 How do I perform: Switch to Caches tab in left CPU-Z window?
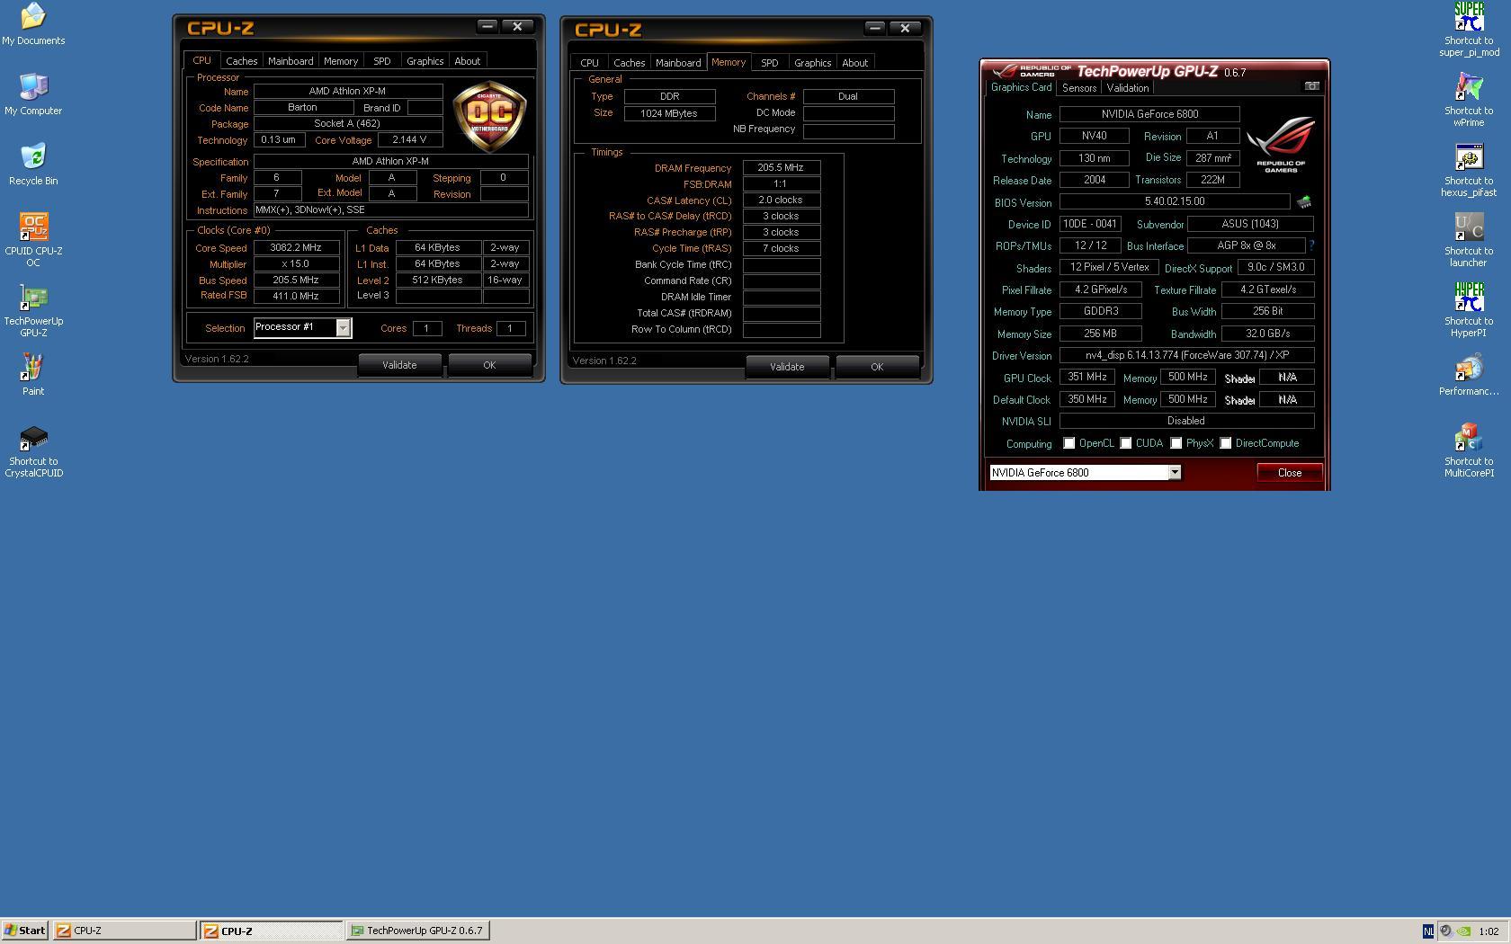point(241,61)
